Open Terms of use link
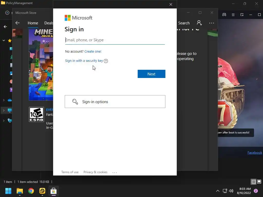The width and height of the screenshot is (263, 197). [70, 172]
